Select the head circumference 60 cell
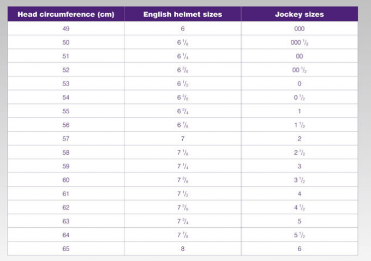The height and width of the screenshot is (261, 371). [x=66, y=180]
